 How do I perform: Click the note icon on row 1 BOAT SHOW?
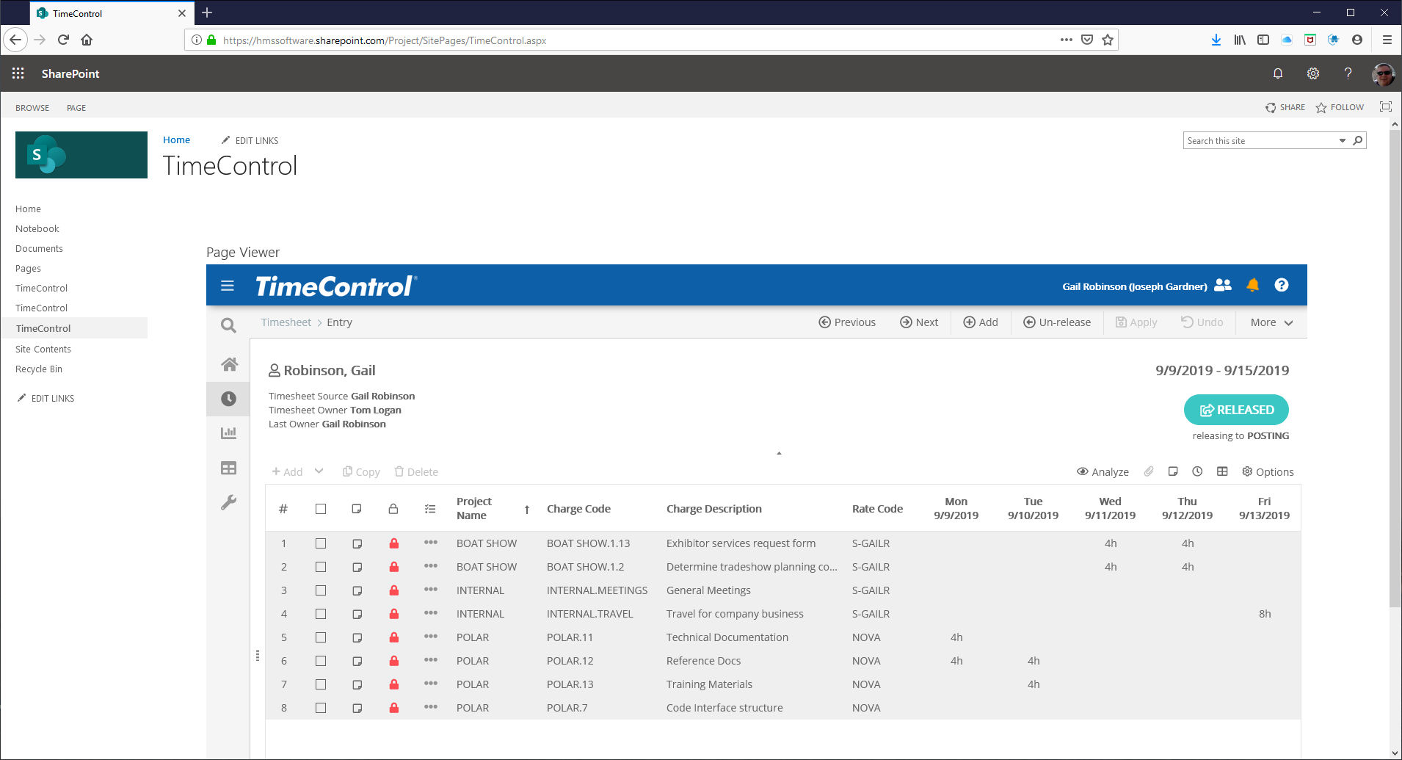pyautogui.click(x=357, y=544)
